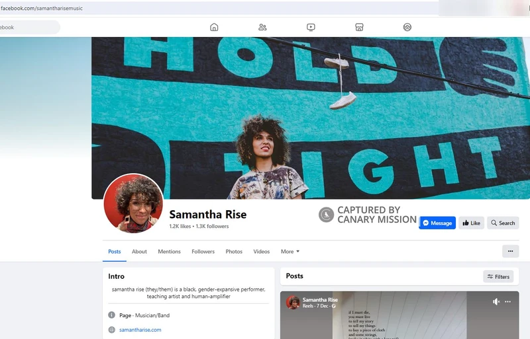The width and height of the screenshot is (530, 339).
Task: Open the Marketplace icon
Action: coord(359,27)
